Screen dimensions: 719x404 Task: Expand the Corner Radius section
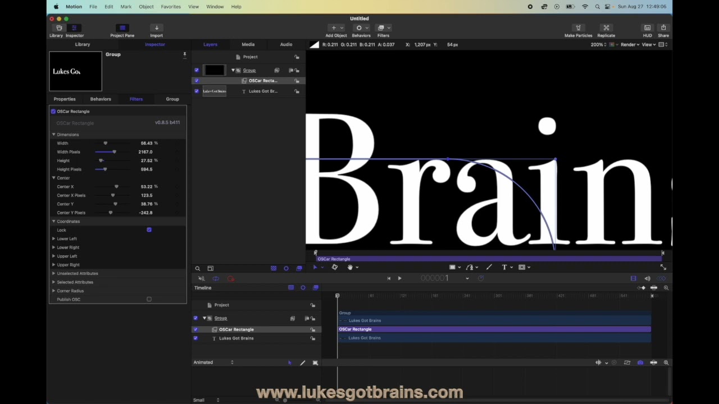click(x=54, y=291)
